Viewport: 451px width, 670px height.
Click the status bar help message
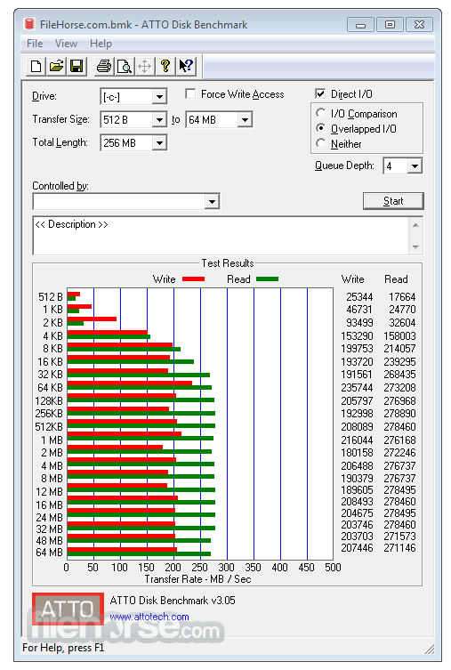tap(63, 648)
